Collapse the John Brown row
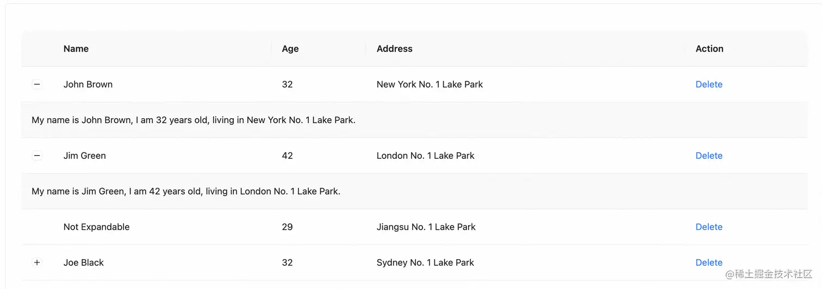Image resolution: width=822 pixels, height=289 pixels. 37,84
